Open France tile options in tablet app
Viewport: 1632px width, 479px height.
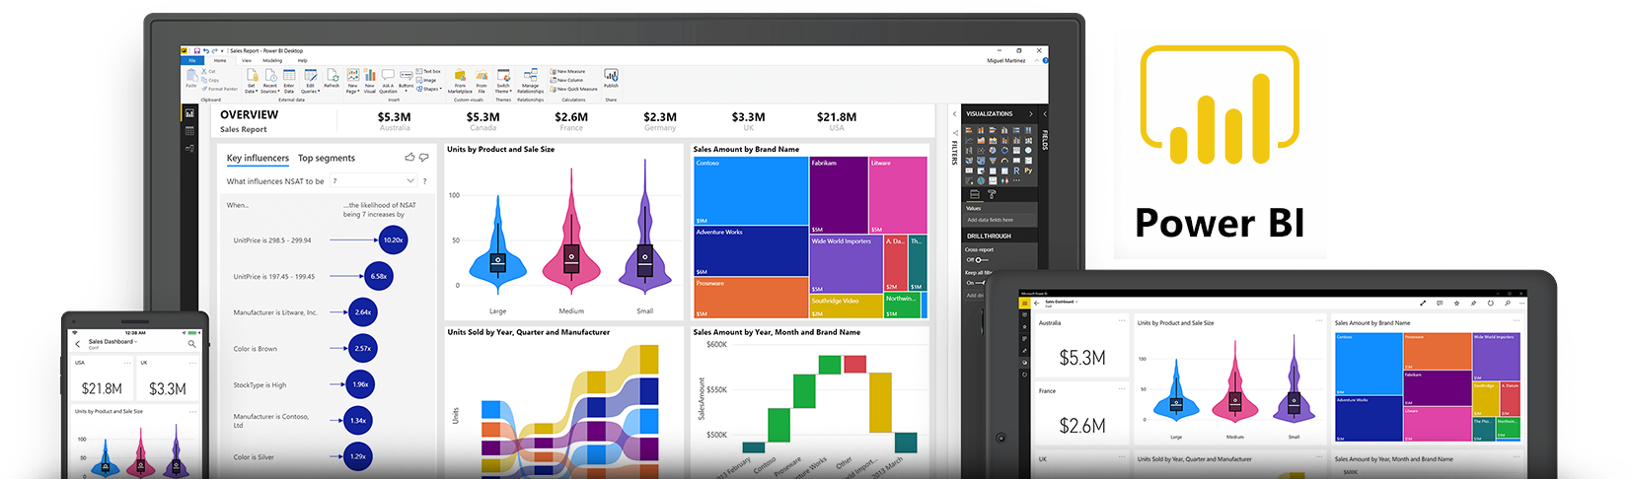click(x=1122, y=388)
